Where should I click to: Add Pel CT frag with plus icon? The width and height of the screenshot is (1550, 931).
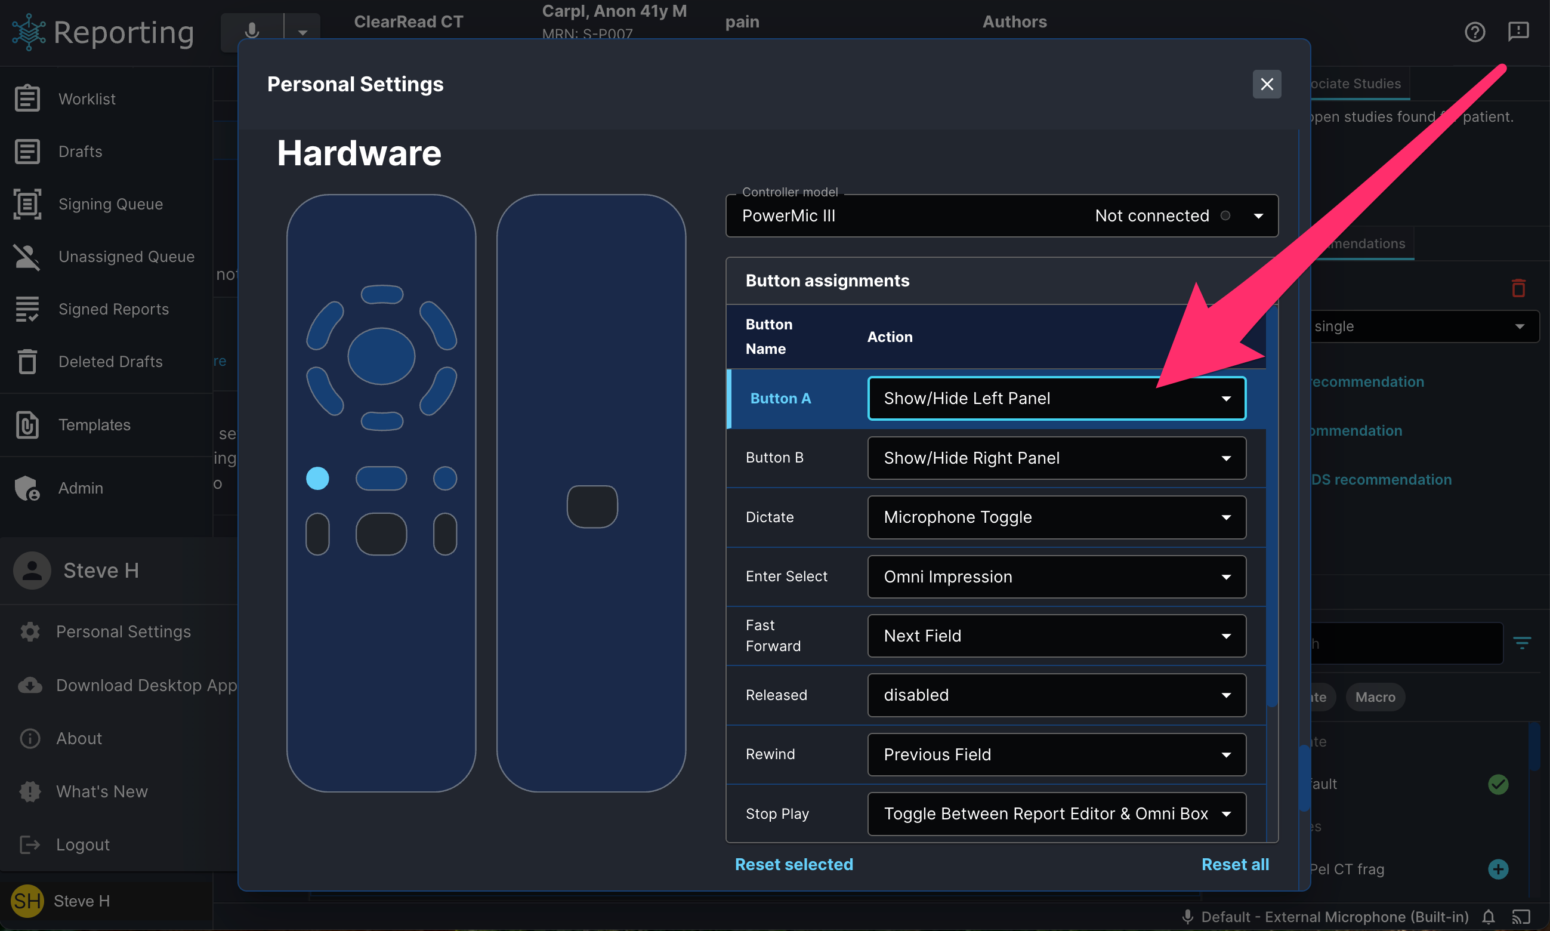click(1498, 869)
